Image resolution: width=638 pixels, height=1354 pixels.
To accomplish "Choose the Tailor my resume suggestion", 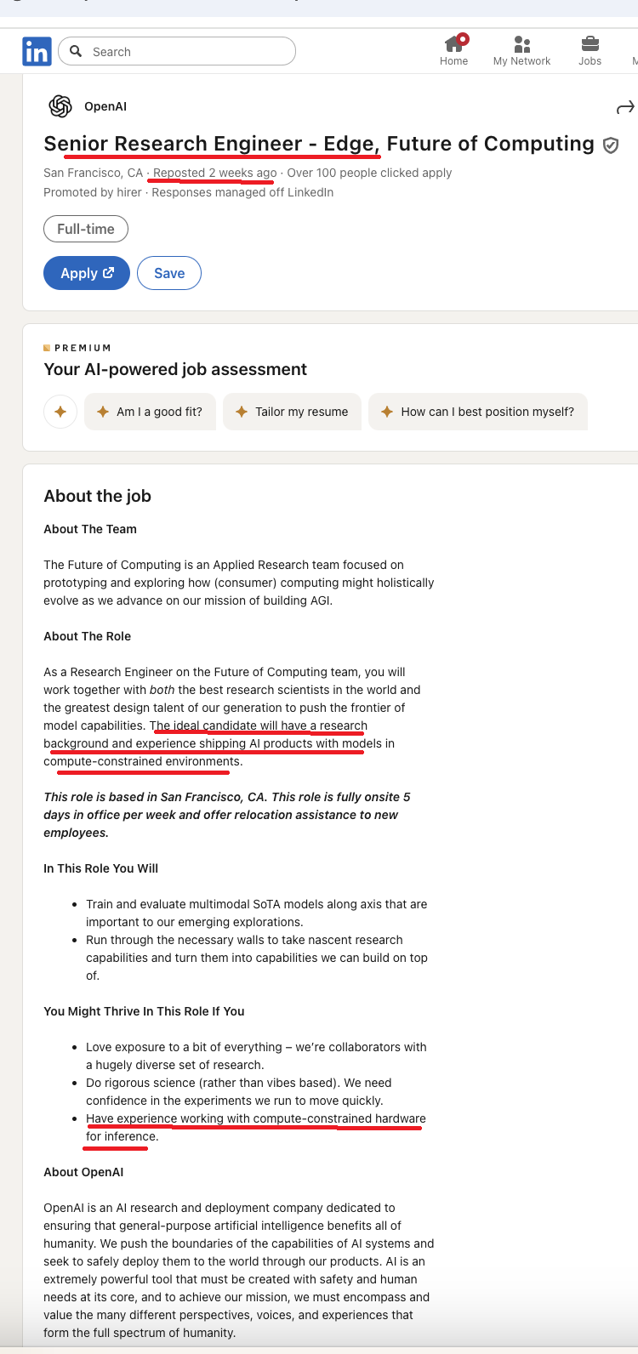I will (x=292, y=412).
